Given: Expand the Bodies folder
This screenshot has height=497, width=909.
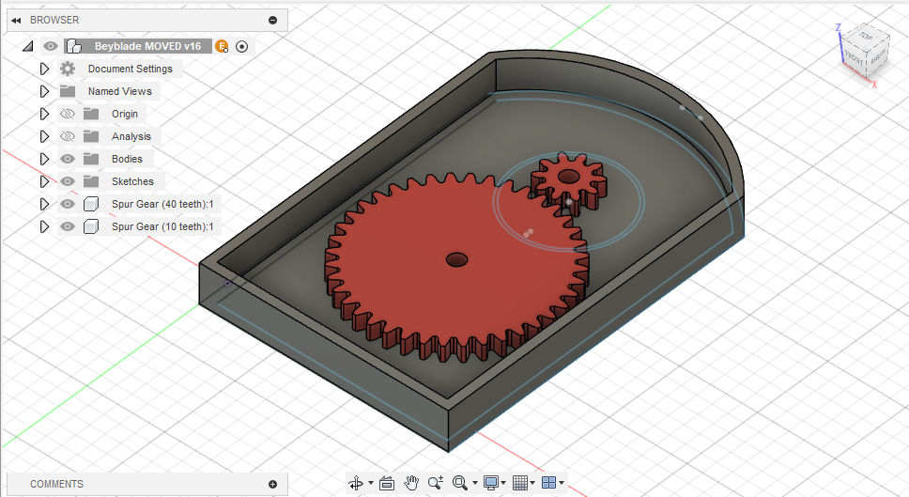Looking at the screenshot, I should pyautogui.click(x=45, y=159).
